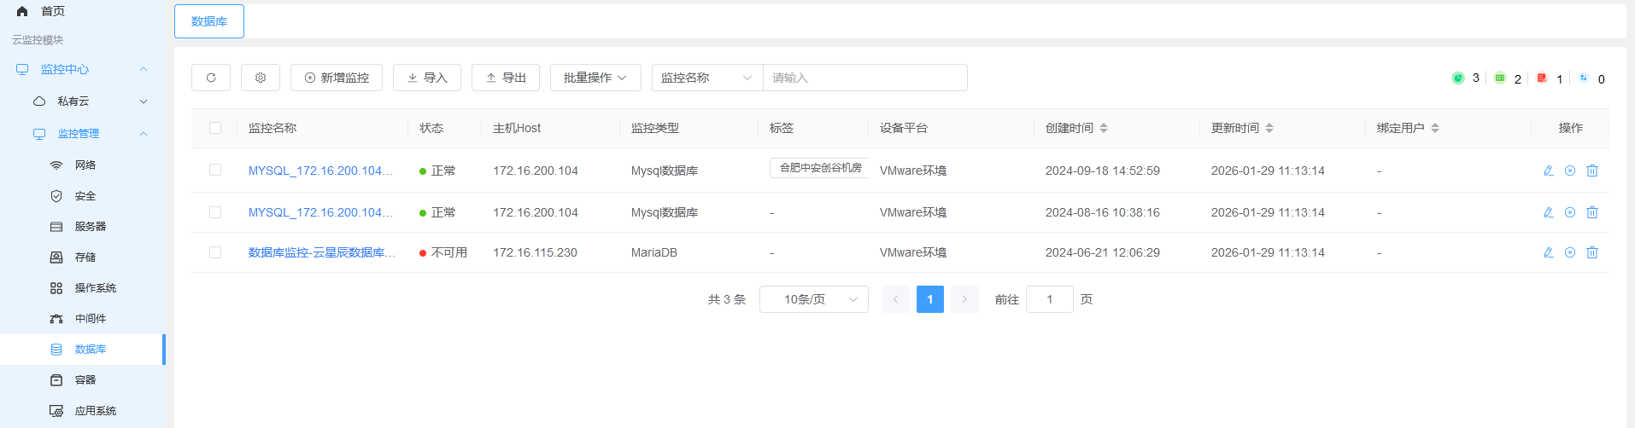Toggle the select-all checkbox in the table header
Image resolution: width=1635 pixels, height=428 pixels.
215,128
